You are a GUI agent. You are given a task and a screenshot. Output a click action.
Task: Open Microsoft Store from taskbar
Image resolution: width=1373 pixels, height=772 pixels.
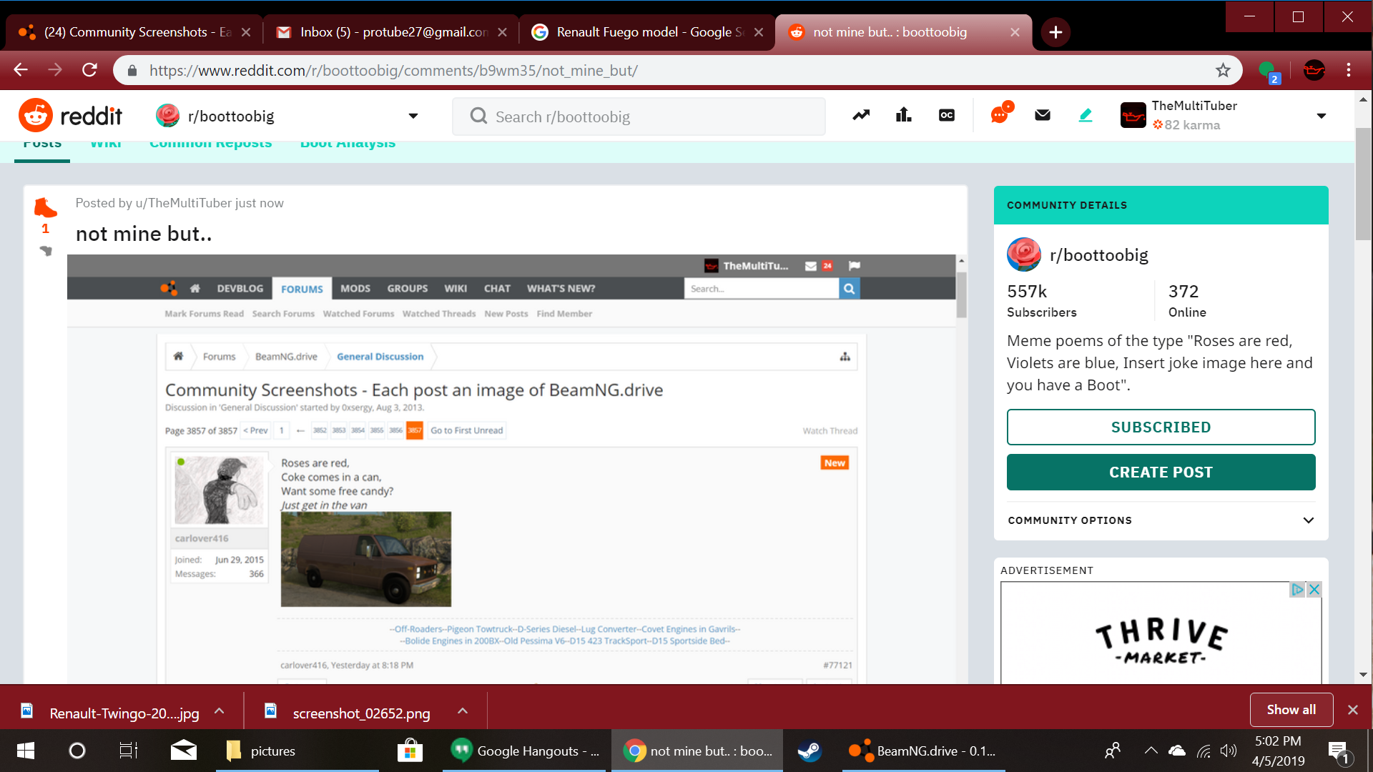click(x=410, y=751)
